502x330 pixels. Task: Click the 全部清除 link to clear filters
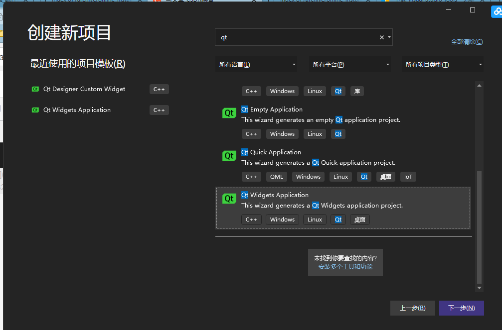[x=467, y=42]
